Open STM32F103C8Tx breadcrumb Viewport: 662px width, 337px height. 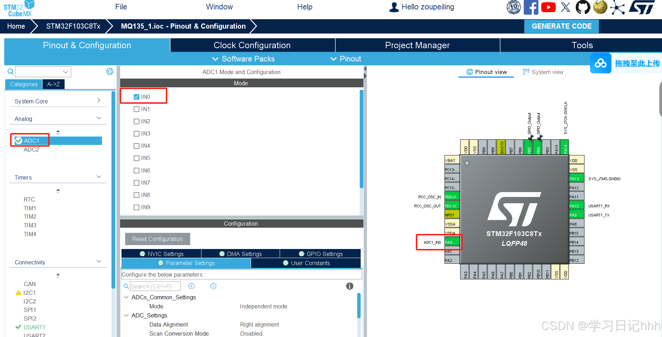pos(73,26)
